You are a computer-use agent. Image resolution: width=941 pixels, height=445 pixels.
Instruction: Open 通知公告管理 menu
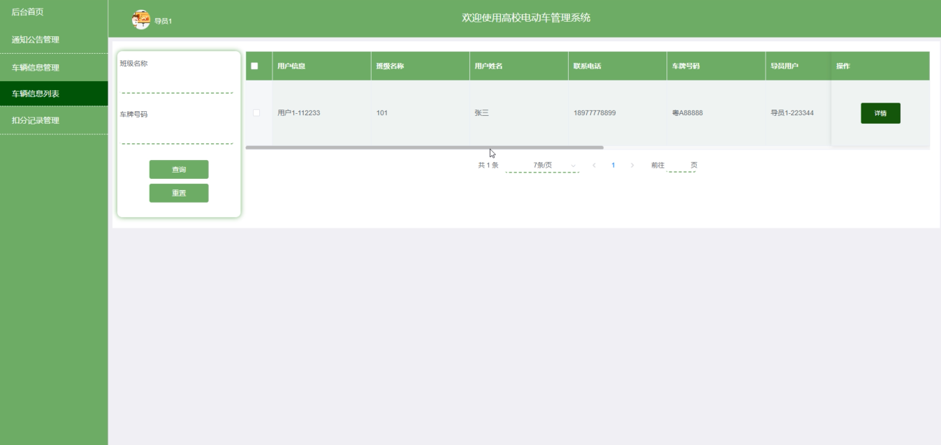(54, 40)
